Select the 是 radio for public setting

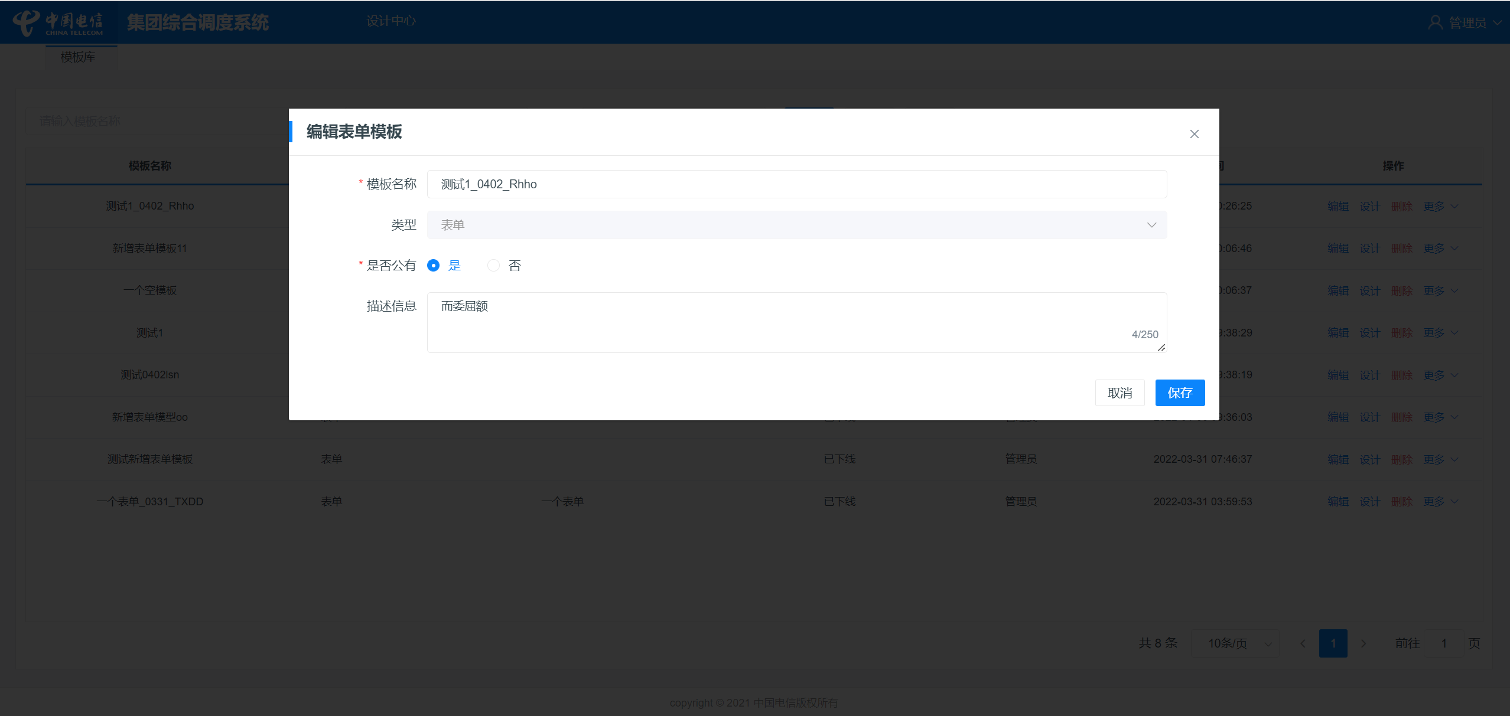click(434, 266)
